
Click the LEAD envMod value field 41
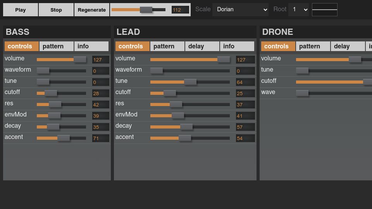(x=245, y=116)
